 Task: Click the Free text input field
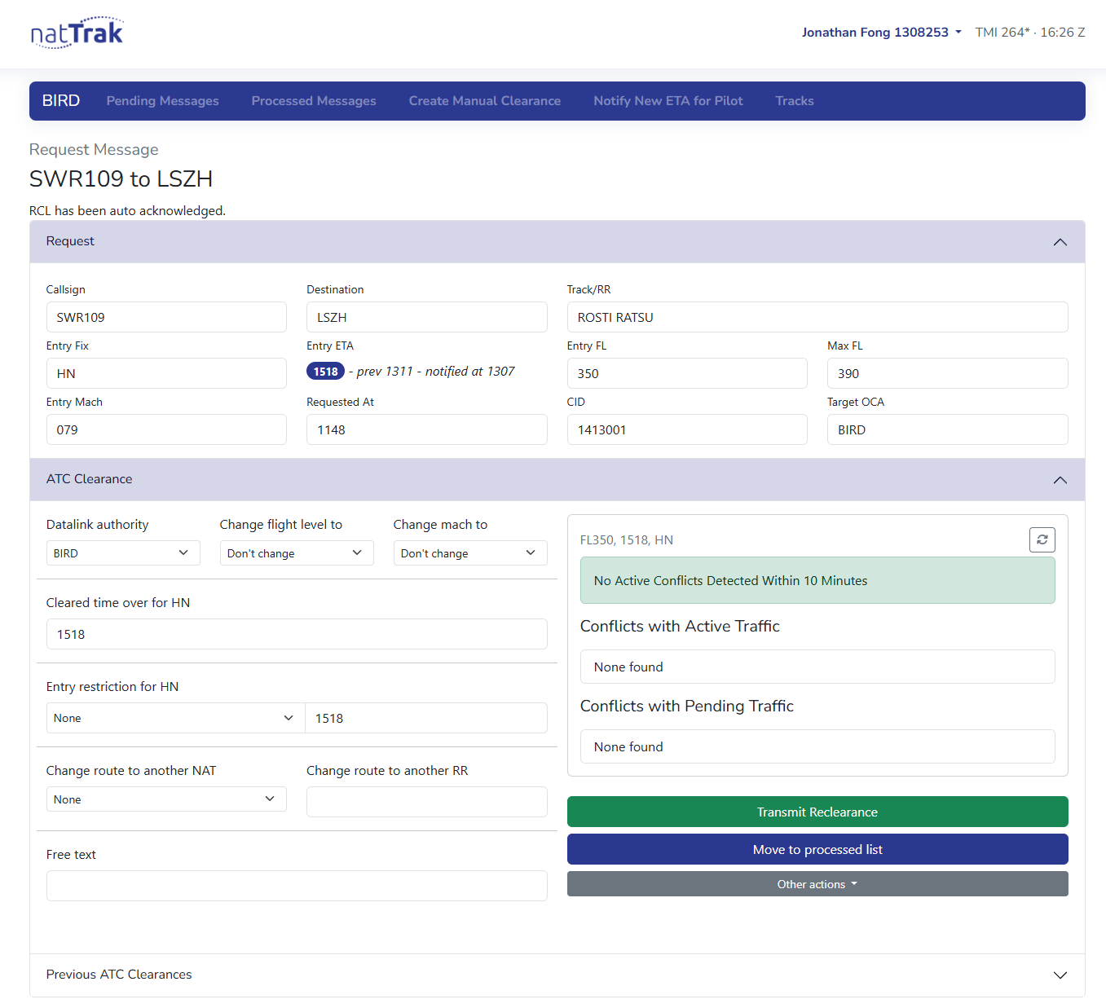tap(297, 886)
